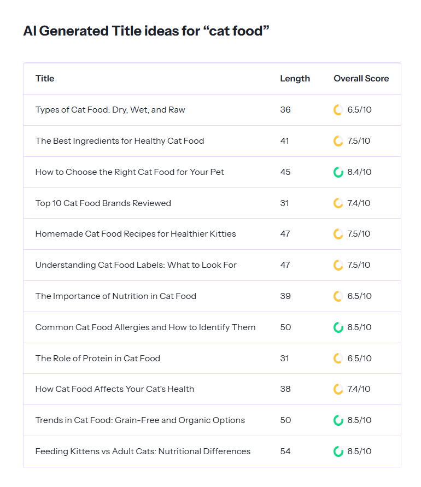Select 'Understanding Cat Food Labels' title
Screen dimensions: 421x487
click(136, 265)
